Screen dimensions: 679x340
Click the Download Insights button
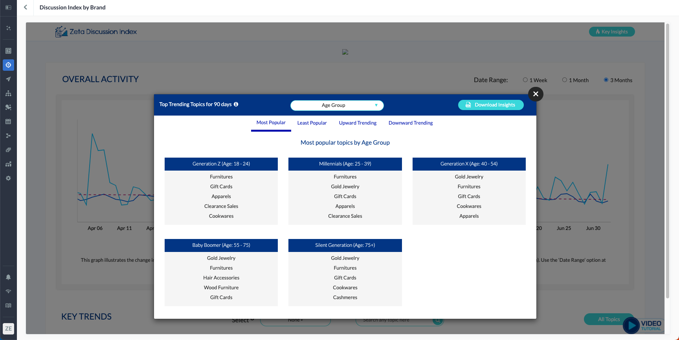[x=490, y=105]
